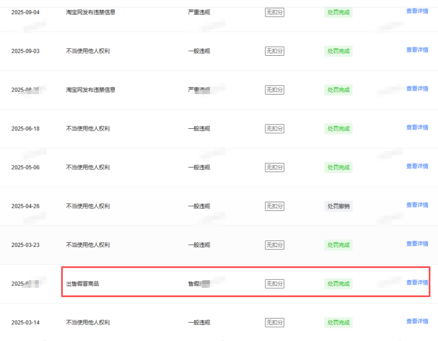Viewport: 438px width, 341px height.
Task: View details of 2025-06-18 violation
Action: (417, 127)
